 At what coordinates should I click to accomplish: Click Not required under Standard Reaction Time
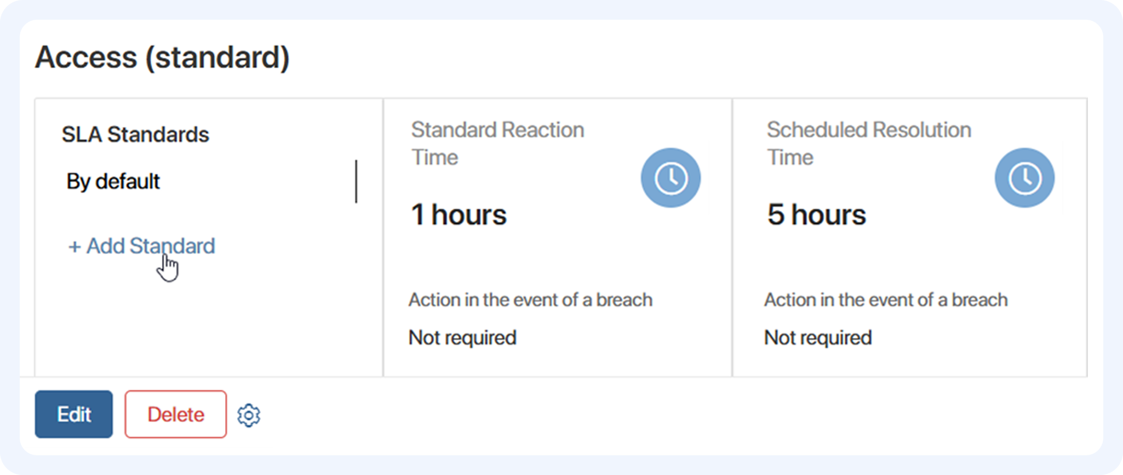point(462,338)
